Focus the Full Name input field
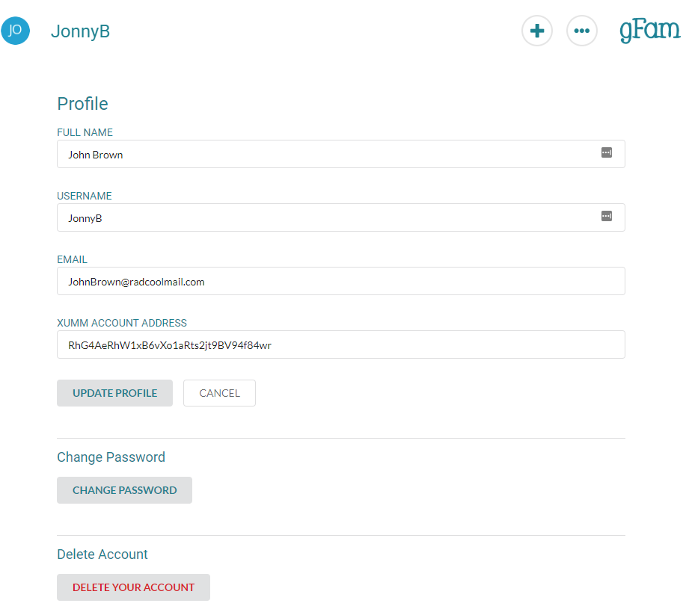 [x=341, y=154]
